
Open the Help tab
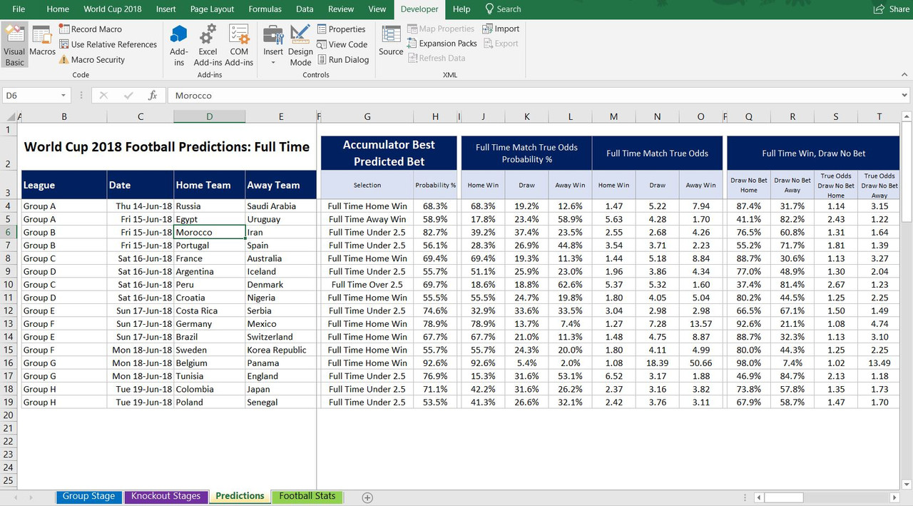coord(461,9)
